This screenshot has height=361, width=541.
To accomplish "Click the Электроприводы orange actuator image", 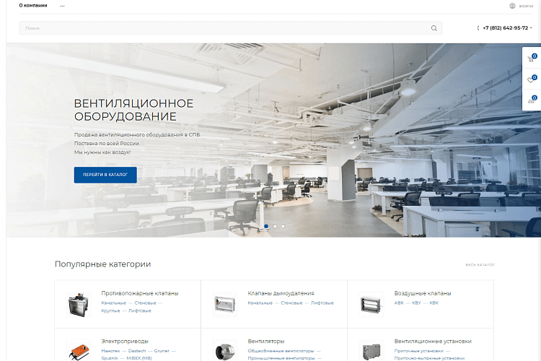I will [x=79, y=351].
